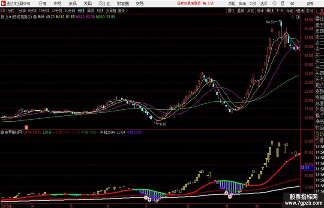This screenshot has height=208, width=324.
Task: Open the 发现 menu
Action: coord(87,3)
